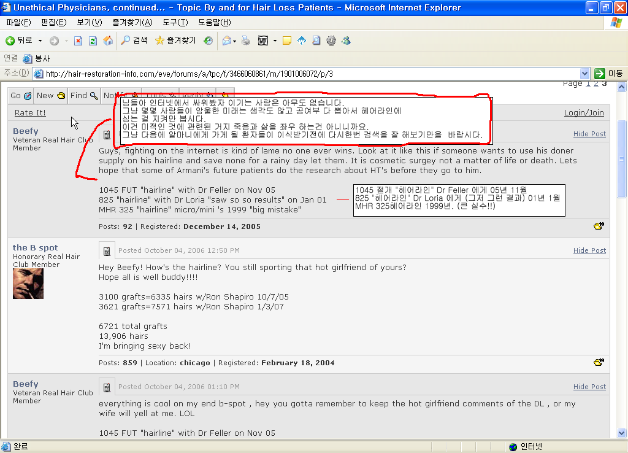
Task: Click the post icon beside the B spot's post date
Action: point(107,250)
